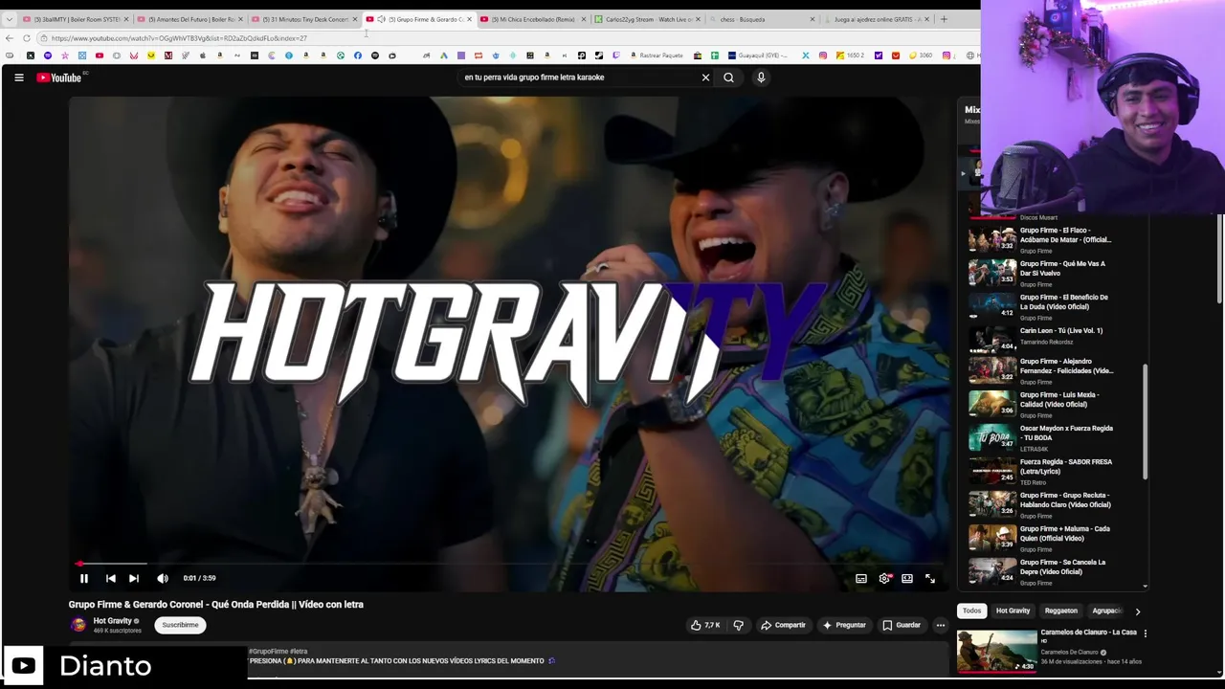Image resolution: width=1225 pixels, height=689 pixels.
Task: Switch to theater mode view
Action: coord(907,578)
